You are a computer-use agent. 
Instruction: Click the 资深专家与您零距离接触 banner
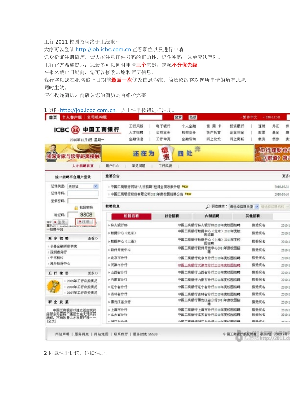(x=73, y=153)
